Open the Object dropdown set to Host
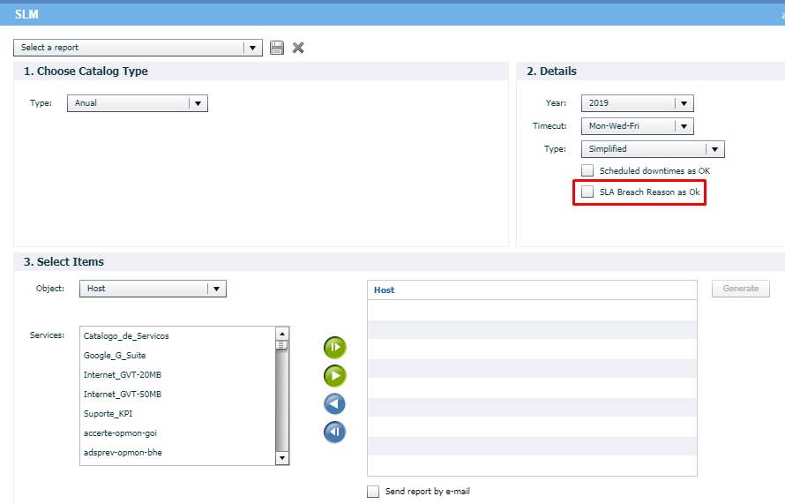Image resolution: width=785 pixels, height=504 pixels. [217, 289]
